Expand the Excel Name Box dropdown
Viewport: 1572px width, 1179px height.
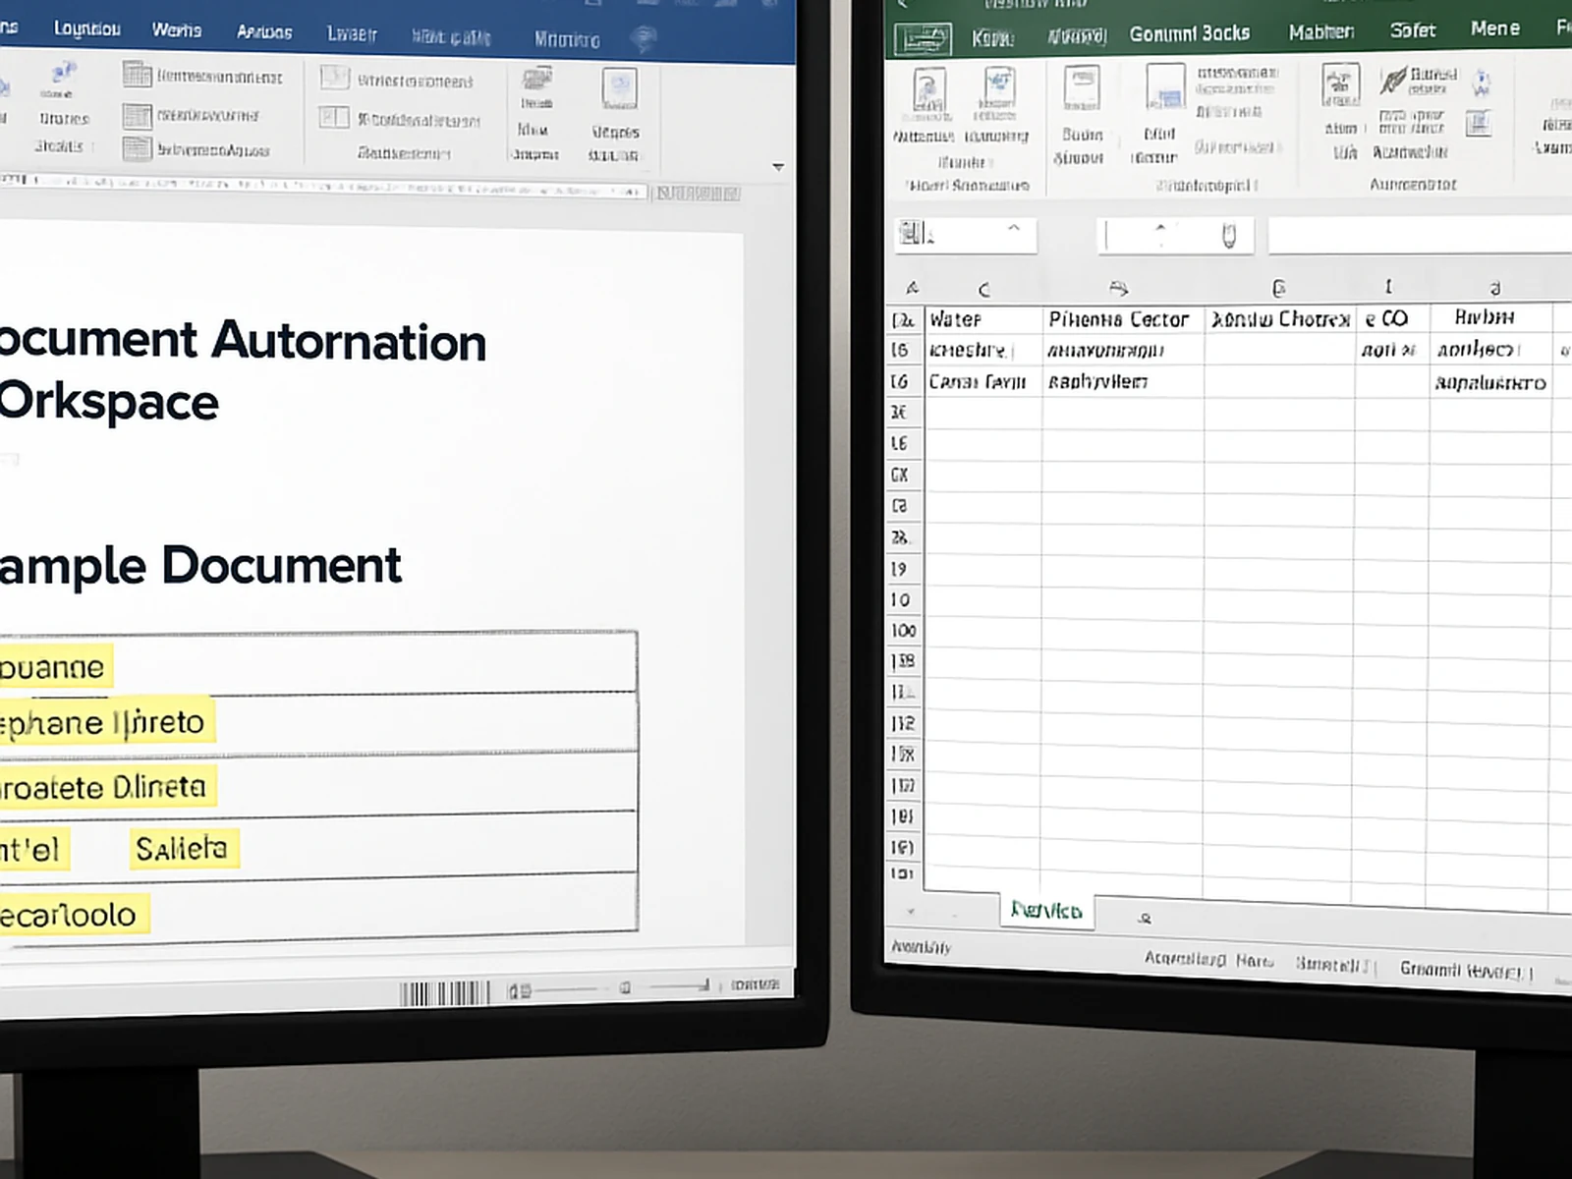point(1014,229)
